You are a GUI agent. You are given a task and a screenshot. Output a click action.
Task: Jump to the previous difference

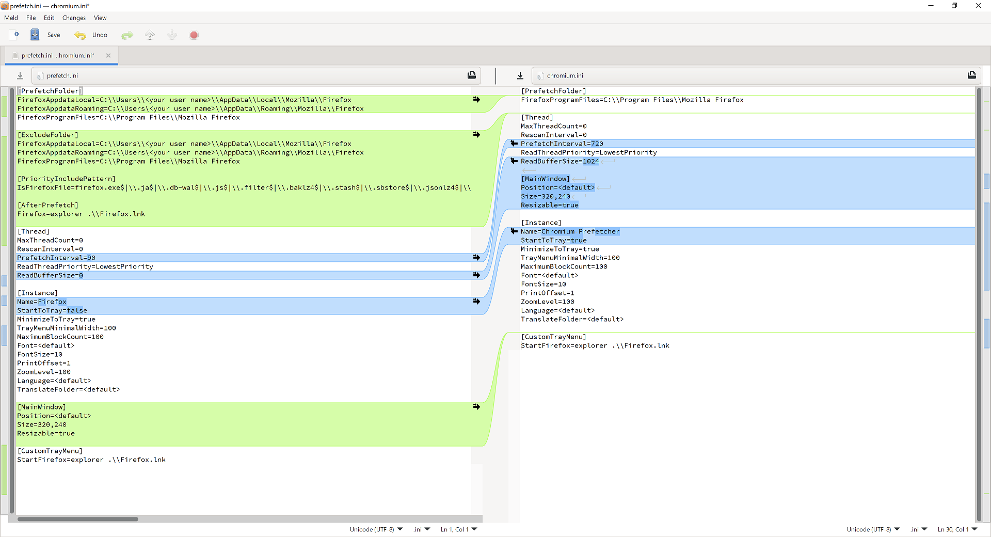pos(150,35)
